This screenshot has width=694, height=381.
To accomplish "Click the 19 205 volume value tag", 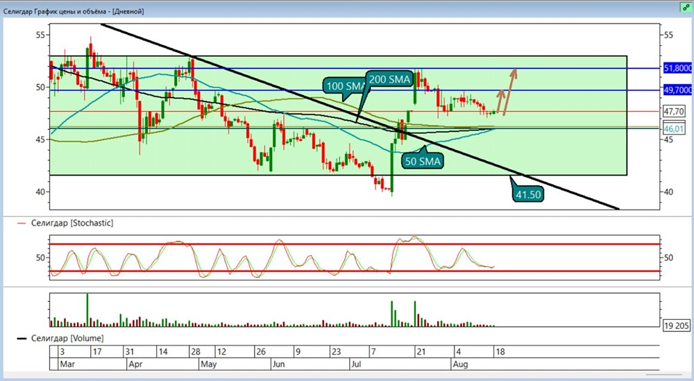I will tap(676, 325).
